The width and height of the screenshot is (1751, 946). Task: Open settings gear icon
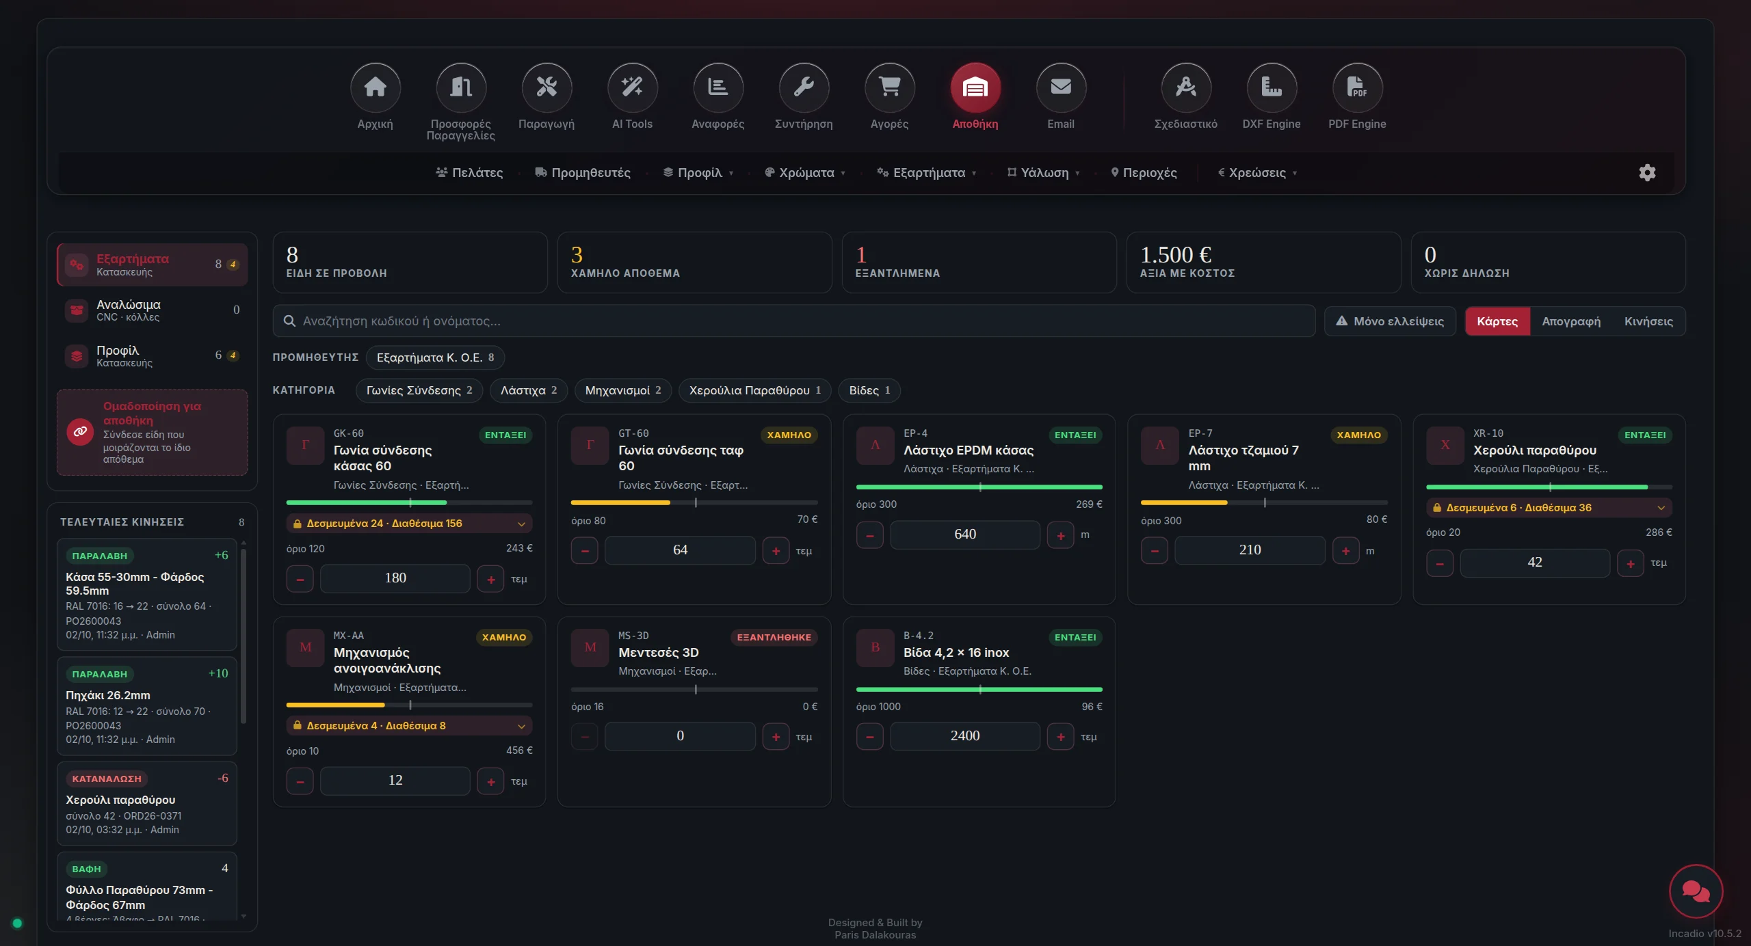(1647, 172)
